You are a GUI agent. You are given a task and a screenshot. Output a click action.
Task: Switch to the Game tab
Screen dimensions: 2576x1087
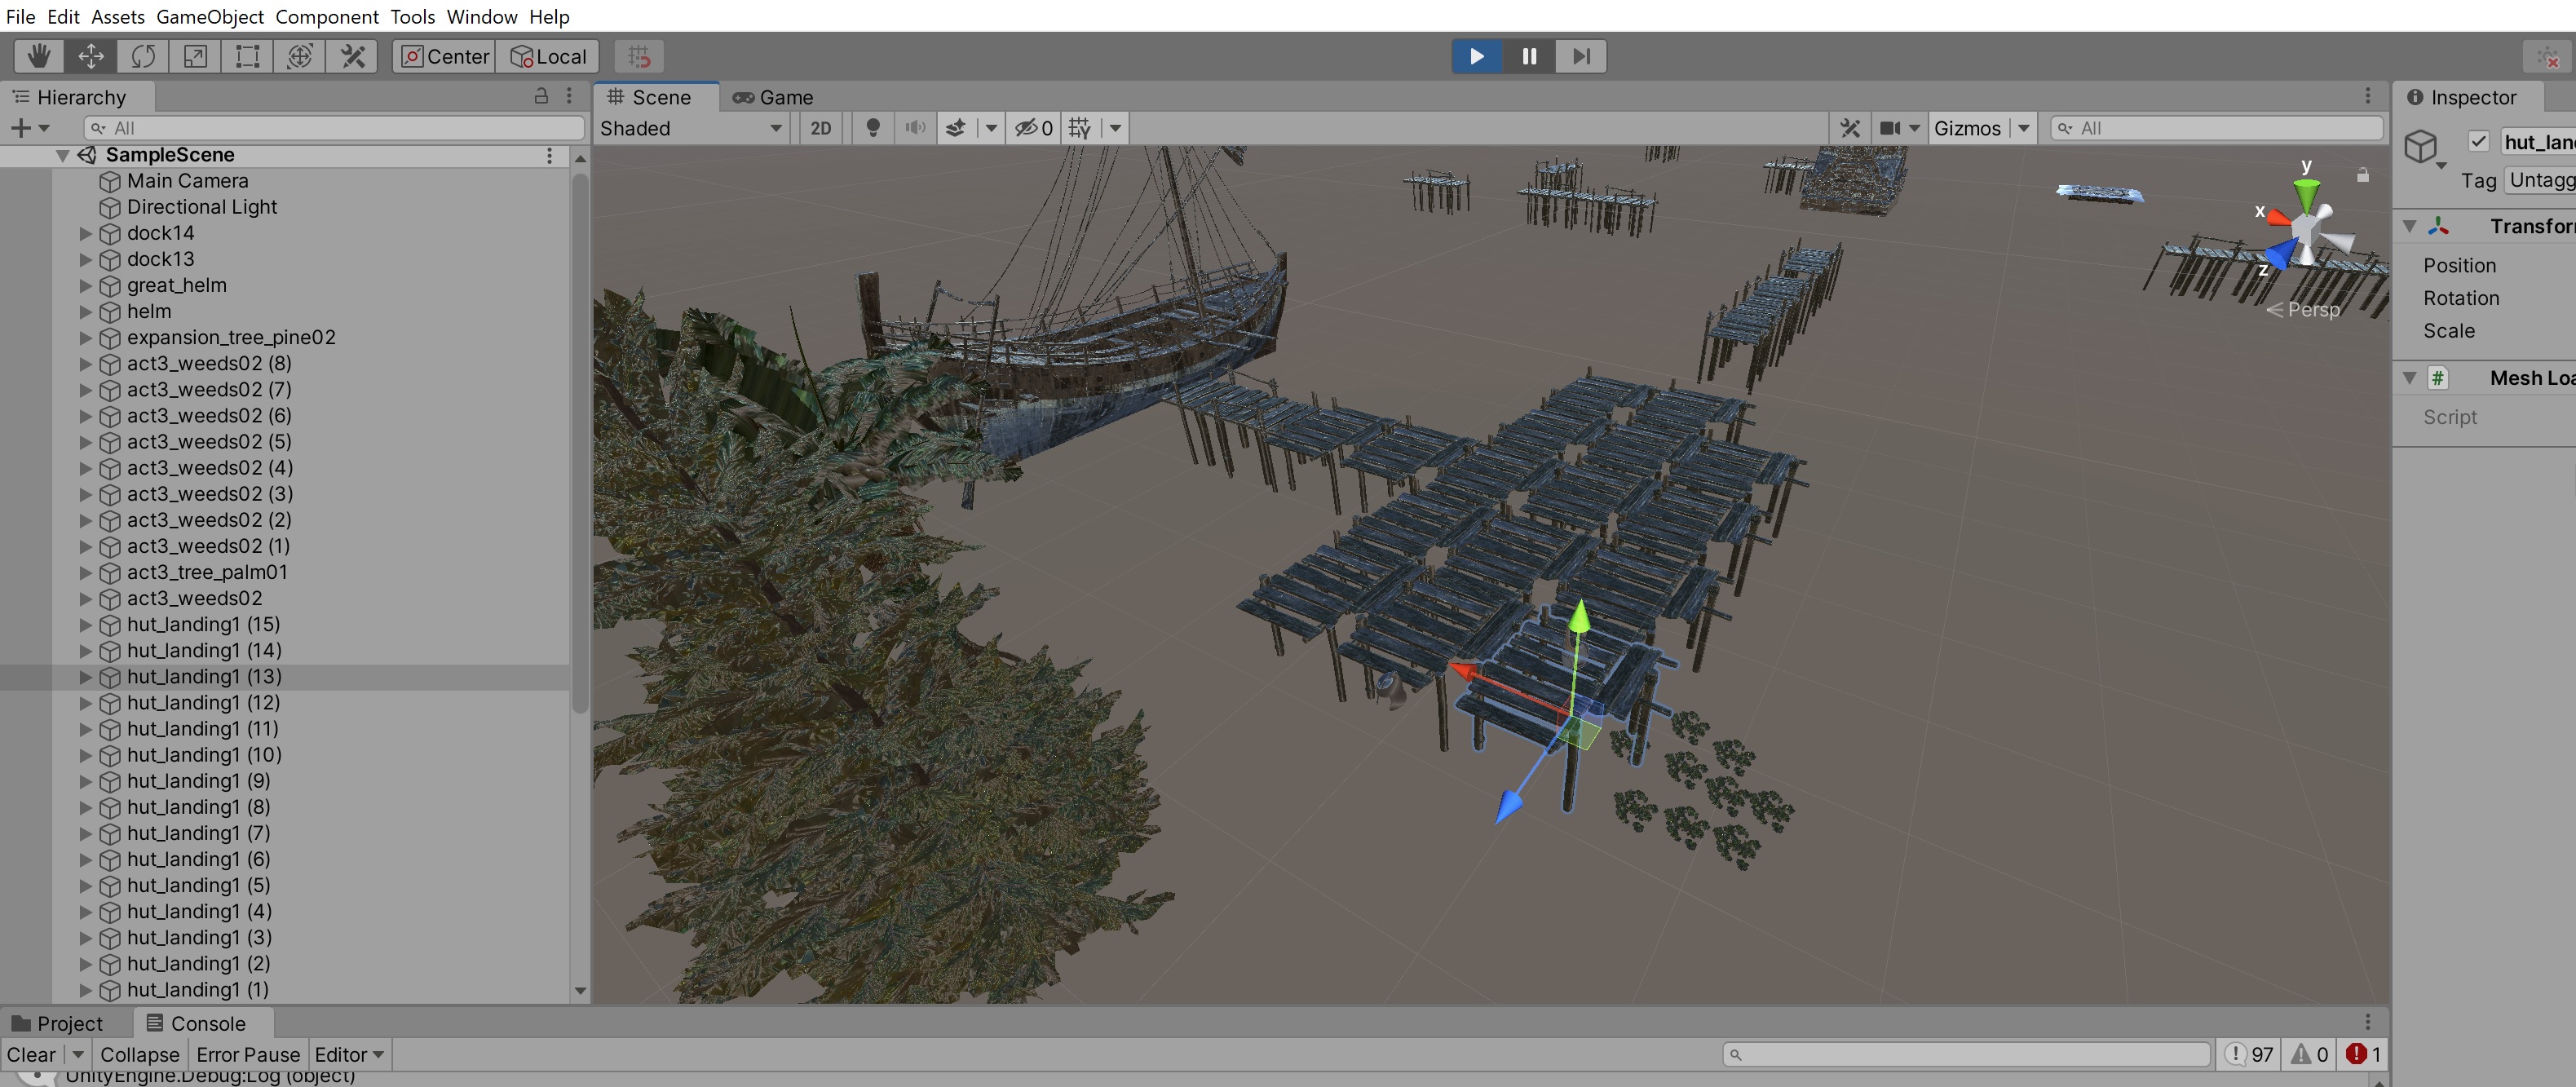(773, 97)
